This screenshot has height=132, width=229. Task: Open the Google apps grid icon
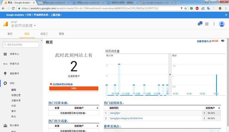coord(207,24)
